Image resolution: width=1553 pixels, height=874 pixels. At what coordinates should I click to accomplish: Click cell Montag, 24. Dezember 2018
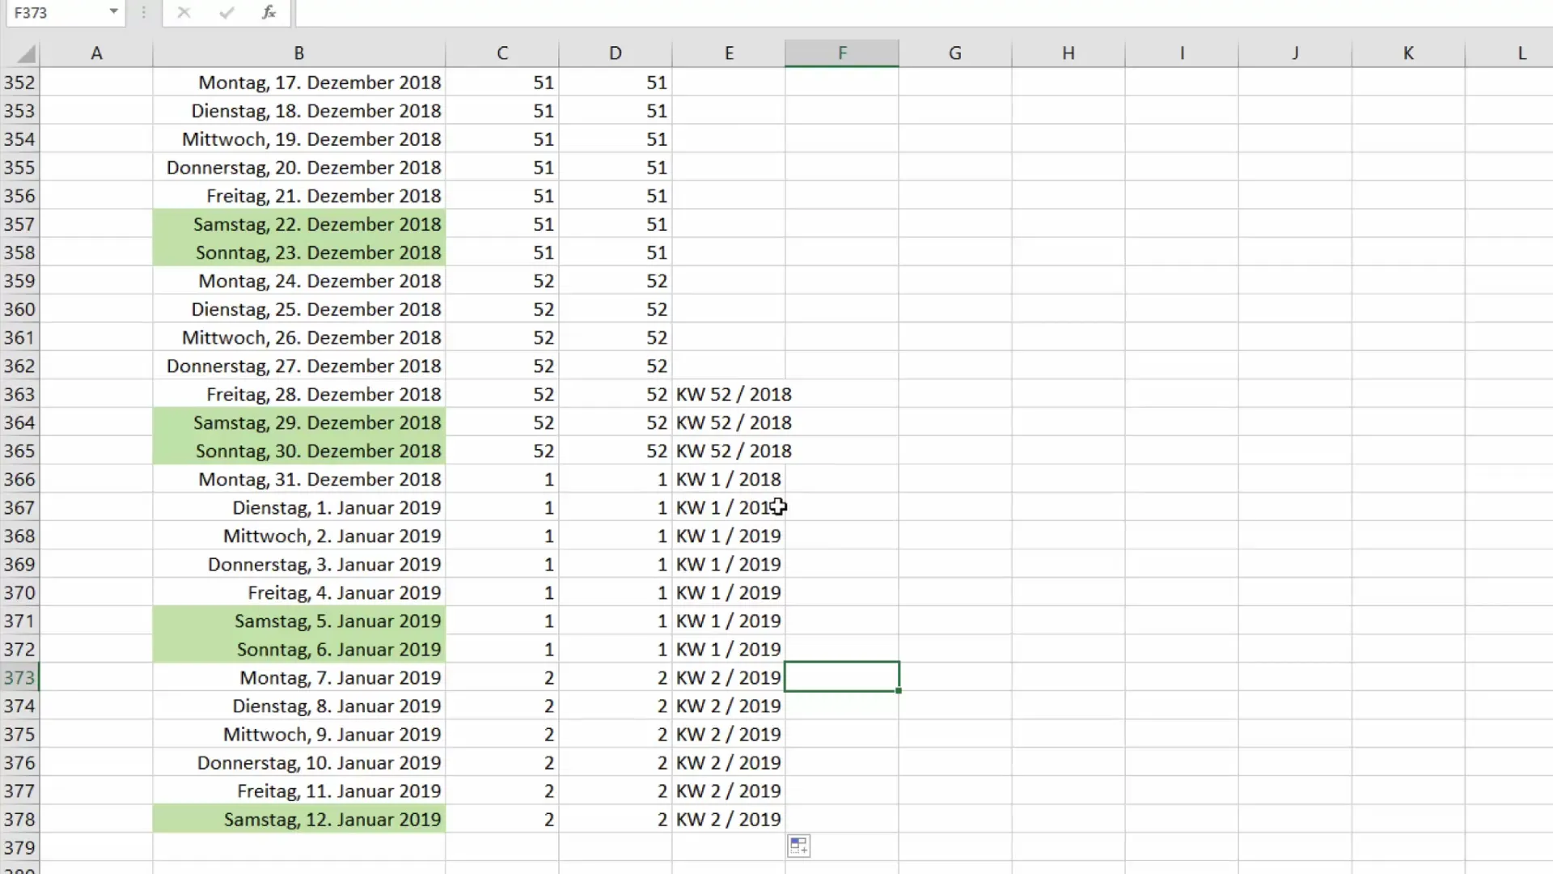coord(299,281)
